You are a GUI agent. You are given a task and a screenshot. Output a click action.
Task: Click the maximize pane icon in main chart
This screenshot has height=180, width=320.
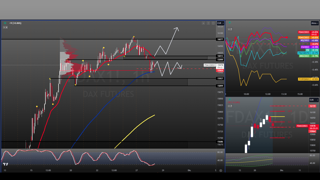click(213, 23)
